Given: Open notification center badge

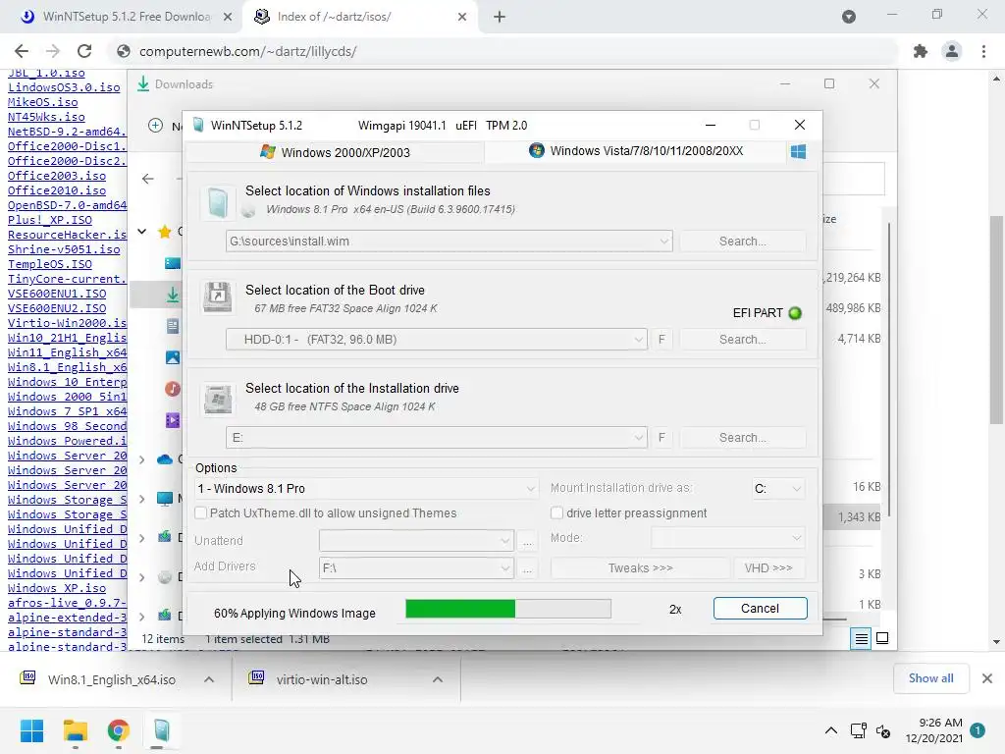Looking at the screenshot, I should point(978,730).
